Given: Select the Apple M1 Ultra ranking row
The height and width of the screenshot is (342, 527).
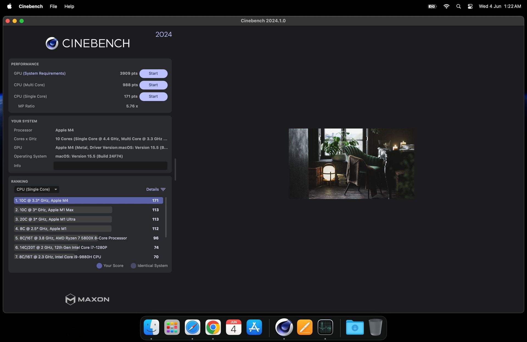Looking at the screenshot, I should (x=88, y=219).
